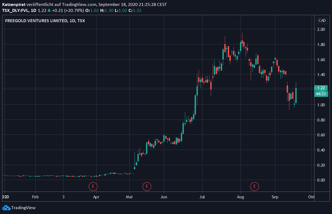The image size is (332, 214).
Task: Click the Katzenpirat author name
Action: [14, 5]
